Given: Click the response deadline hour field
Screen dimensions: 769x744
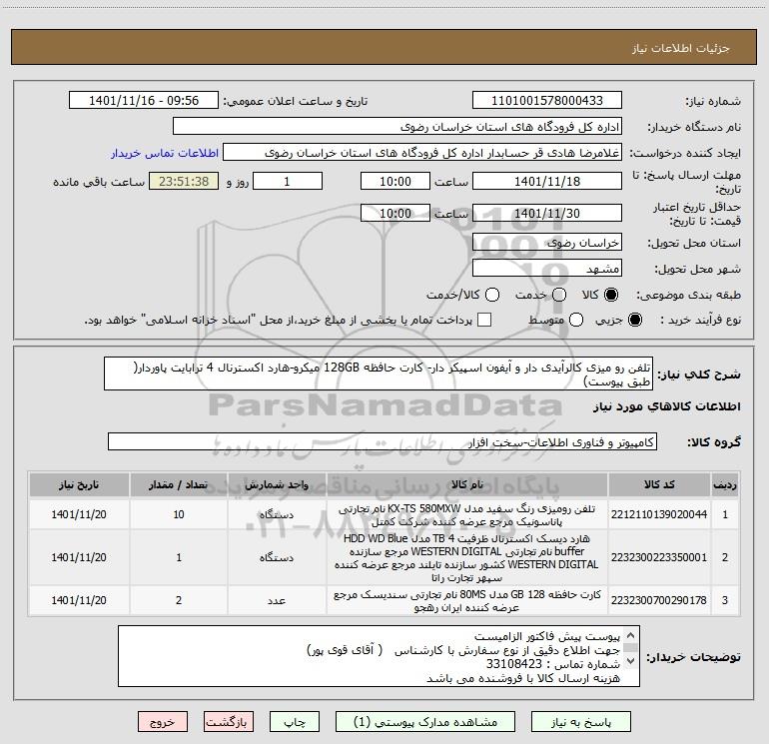Looking at the screenshot, I should (395, 181).
